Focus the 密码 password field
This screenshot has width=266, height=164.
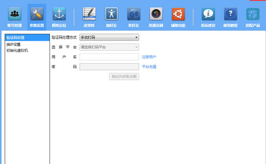tap(109, 67)
